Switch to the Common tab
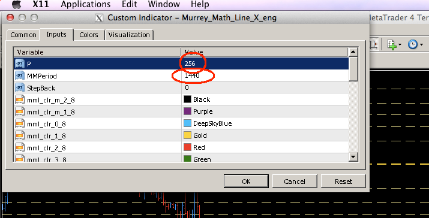Screen dimensions: 429x218 coord(23,35)
